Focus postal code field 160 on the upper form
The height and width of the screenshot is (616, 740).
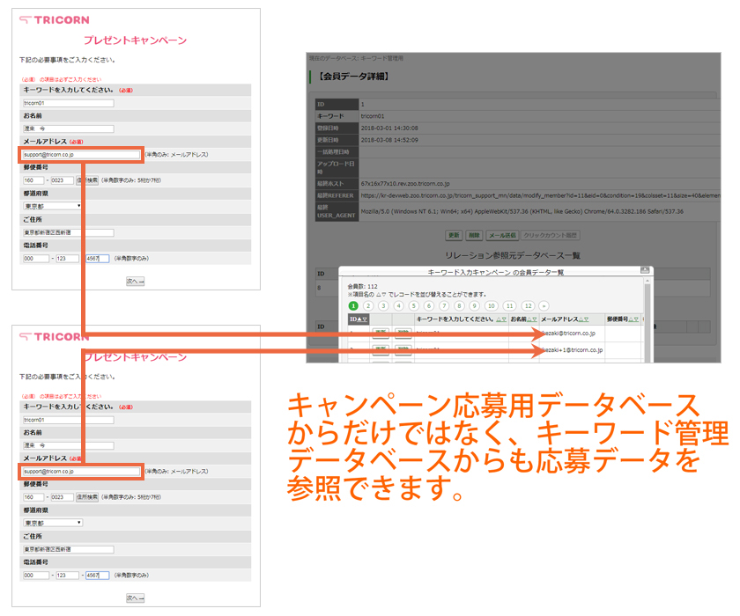(x=33, y=180)
